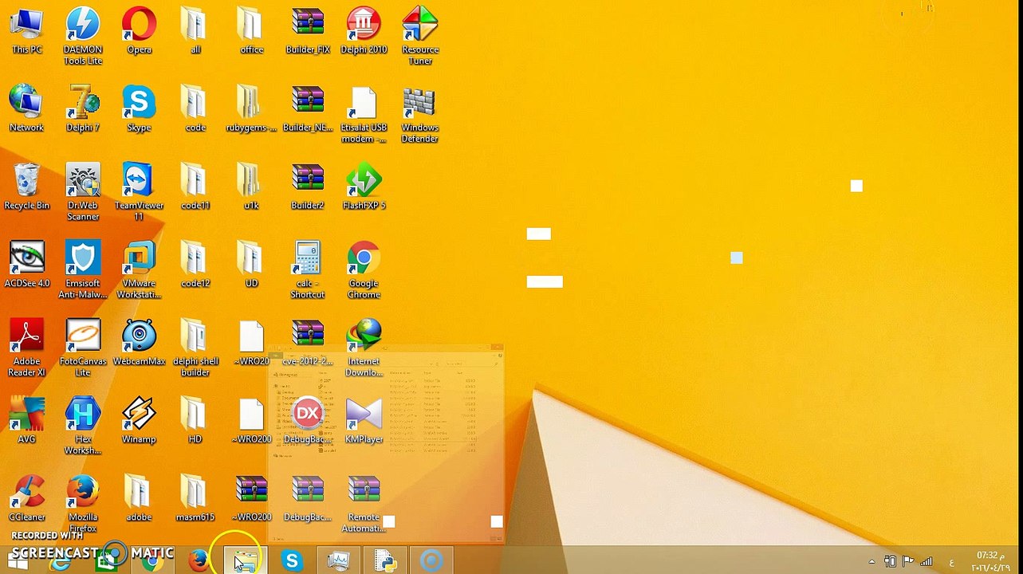Select the Builder_FIX archive
Image resolution: width=1023 pixels, height=574 pixels.
308,32
